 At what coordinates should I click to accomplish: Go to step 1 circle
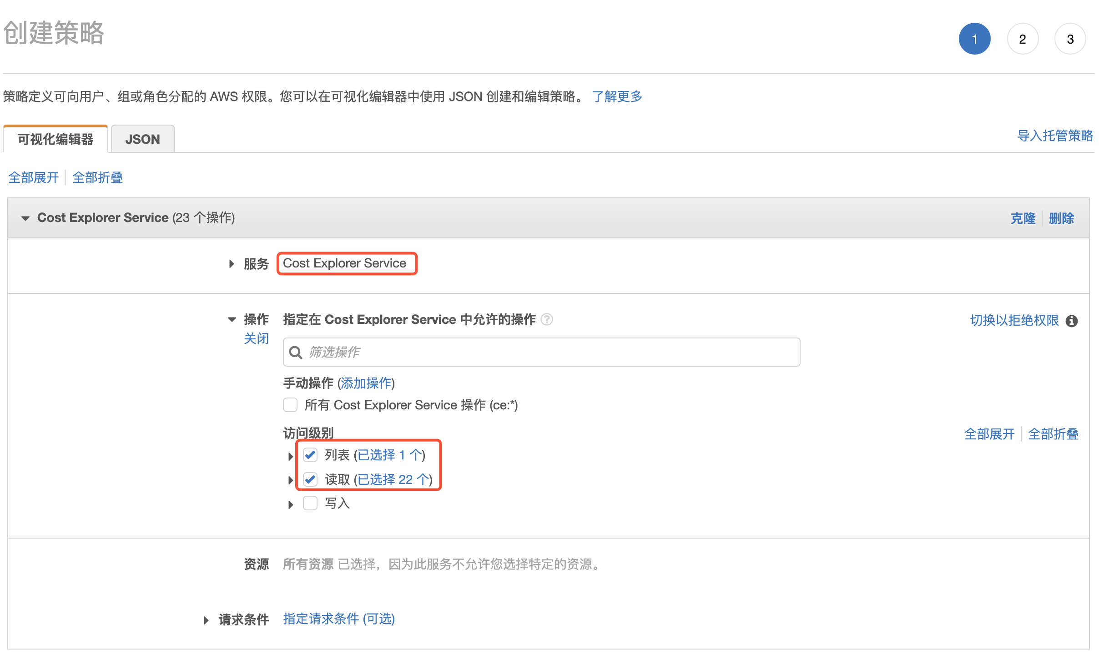pyautogui.click(x=975, y=39)
